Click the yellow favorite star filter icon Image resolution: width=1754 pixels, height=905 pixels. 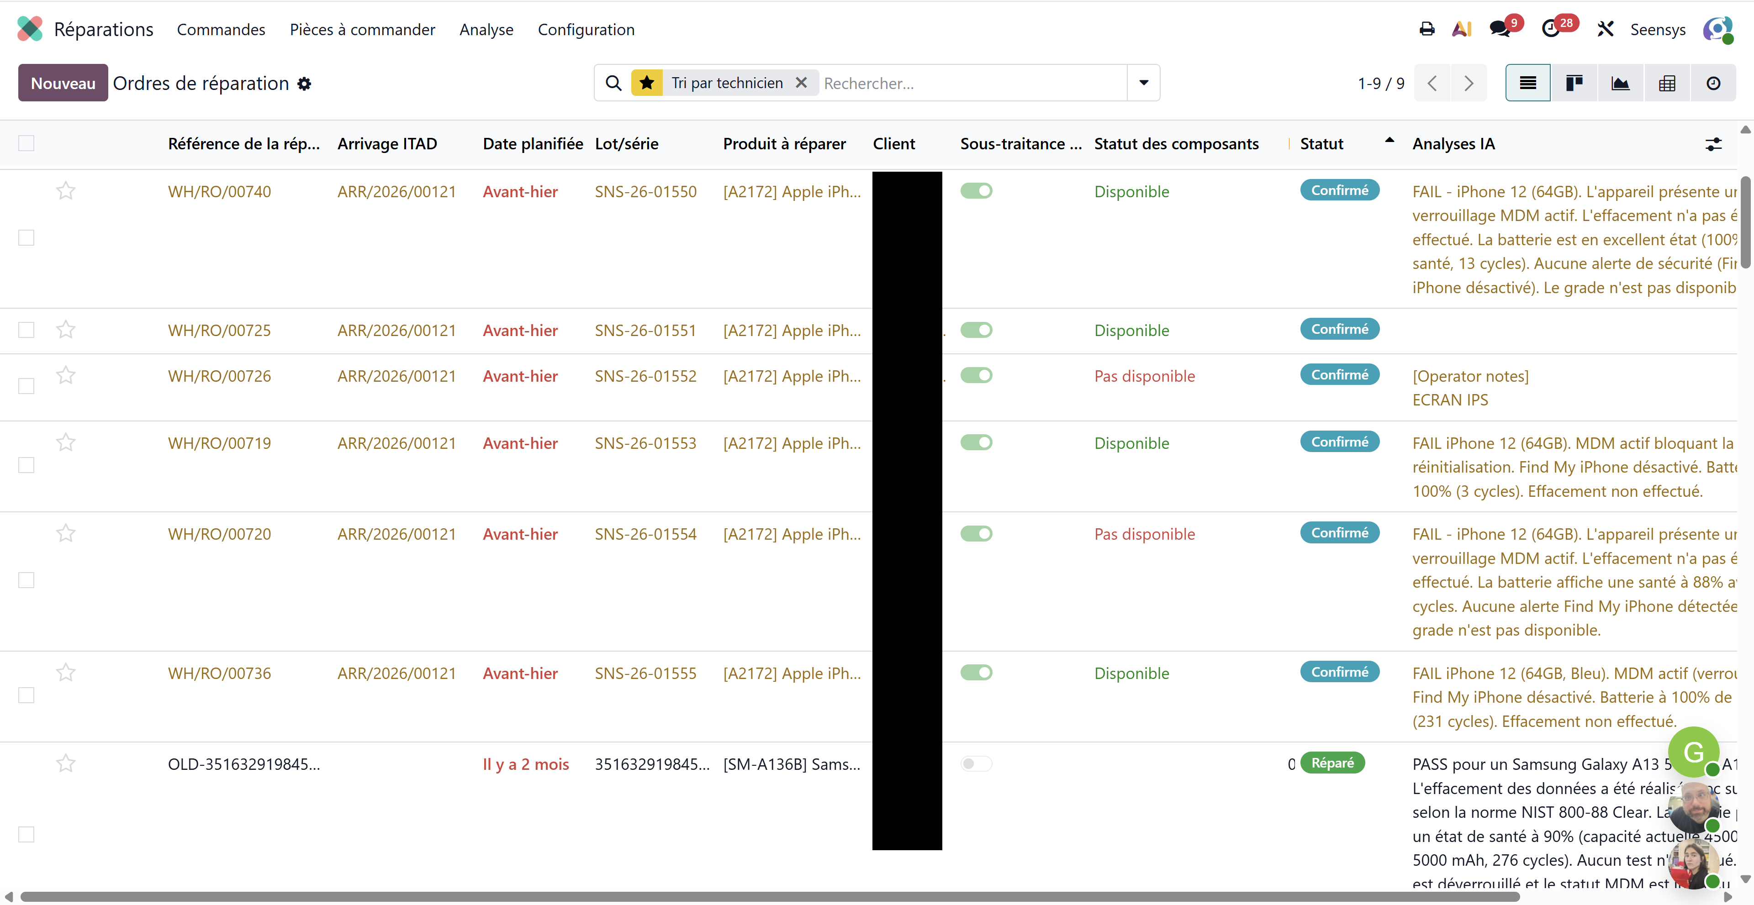[647, 83]
